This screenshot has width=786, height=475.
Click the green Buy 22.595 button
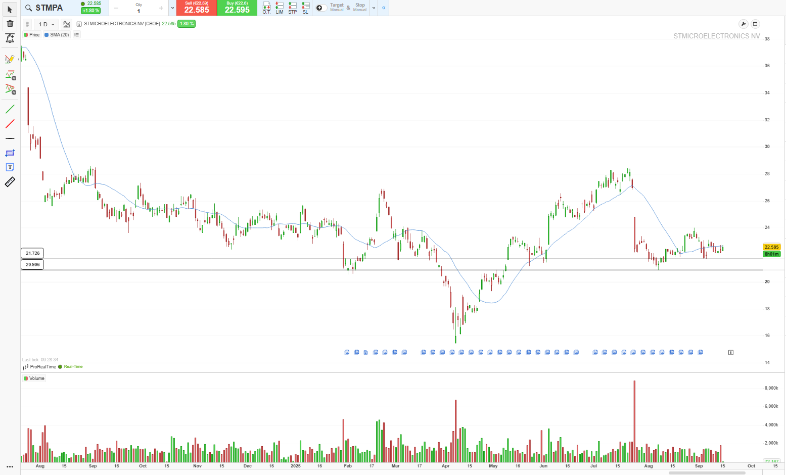click(237, 8)
